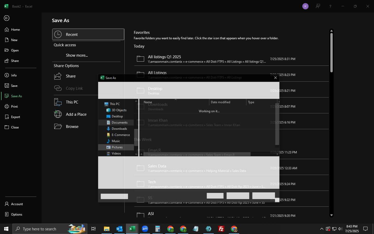Close the Save As dialog with X
Viewport: 374px width, 234px height.
click(x=276, y=78)
